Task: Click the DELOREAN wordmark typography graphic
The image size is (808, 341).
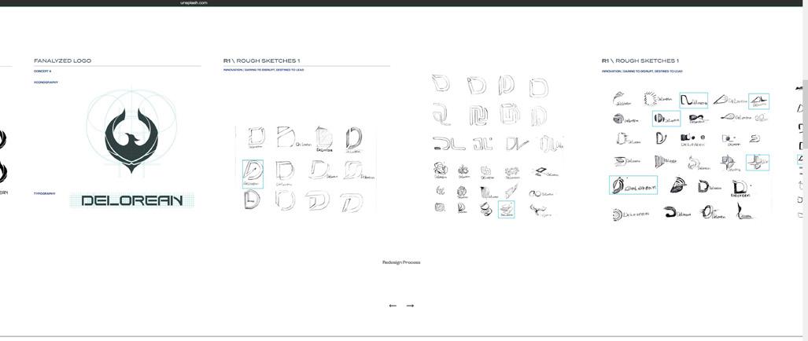Action: [x=132, y=200]
